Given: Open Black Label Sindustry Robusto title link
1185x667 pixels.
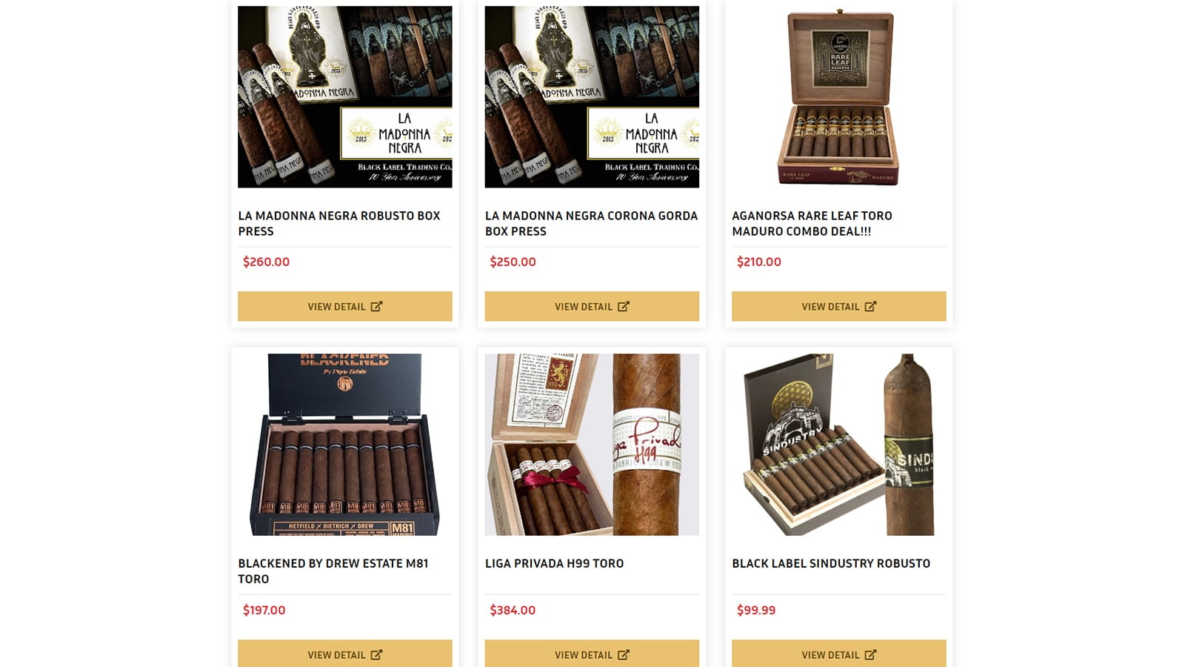Looking at the screenshot, I should (831, 563).
